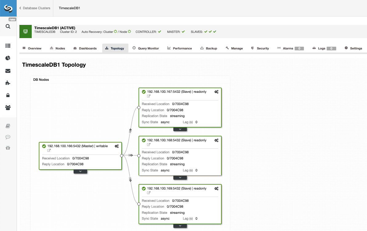
Task: Expand details below the 192.168.100.169 slave node
Action: pyautogui.click(x=180, y=226)
